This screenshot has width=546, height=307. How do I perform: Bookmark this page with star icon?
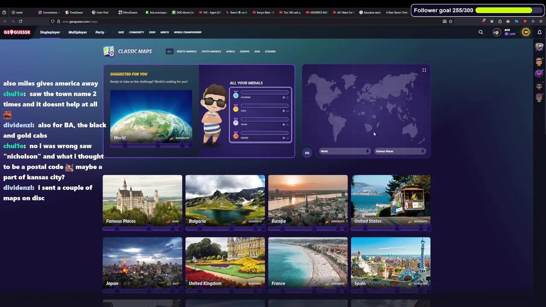click(x=450, y=21)
